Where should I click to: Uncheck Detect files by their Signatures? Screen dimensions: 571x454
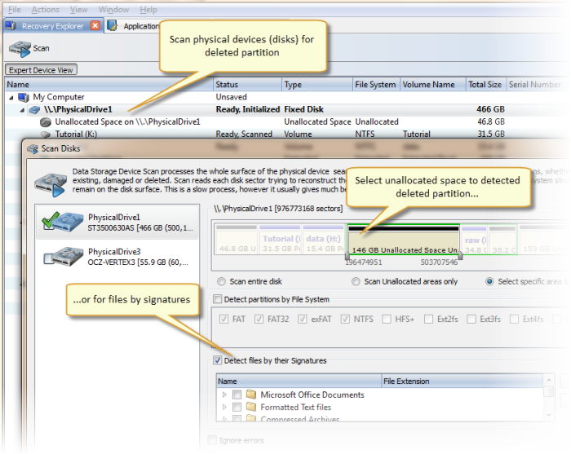tap(218, 360)
